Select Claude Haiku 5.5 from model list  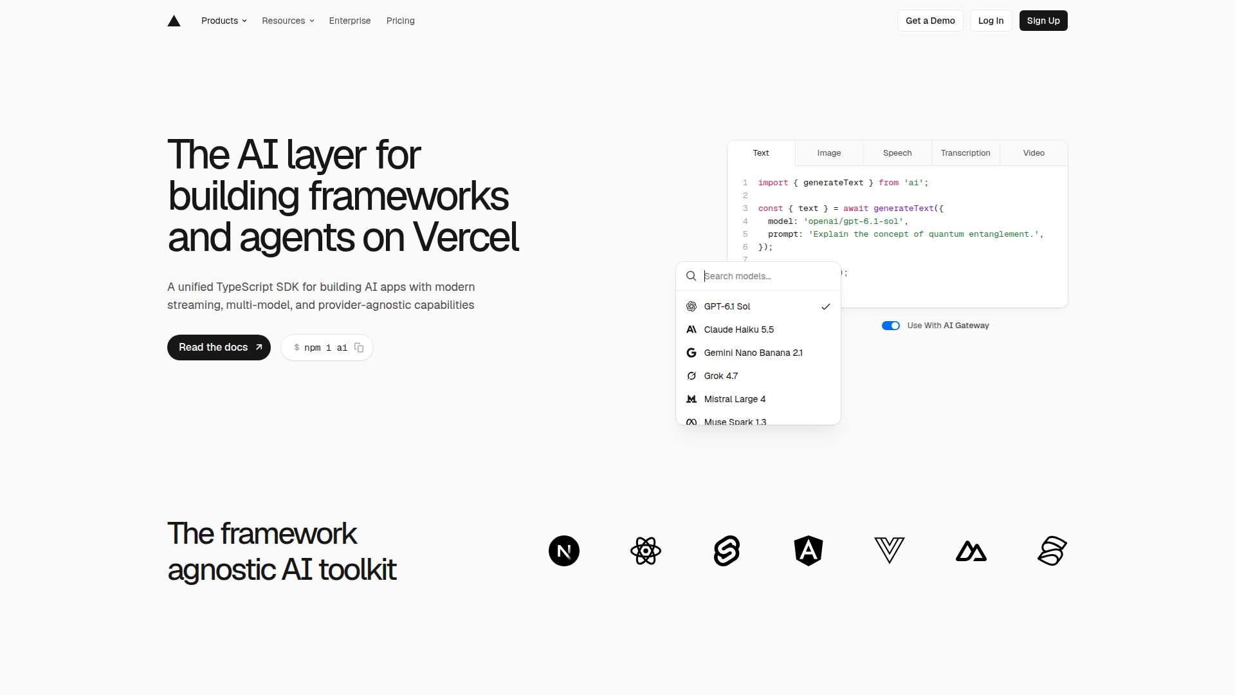coord(758,329)
